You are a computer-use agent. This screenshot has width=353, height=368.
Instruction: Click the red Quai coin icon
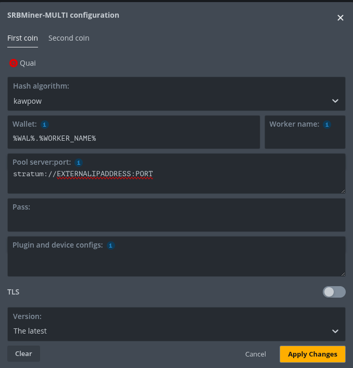pos(14,63)
